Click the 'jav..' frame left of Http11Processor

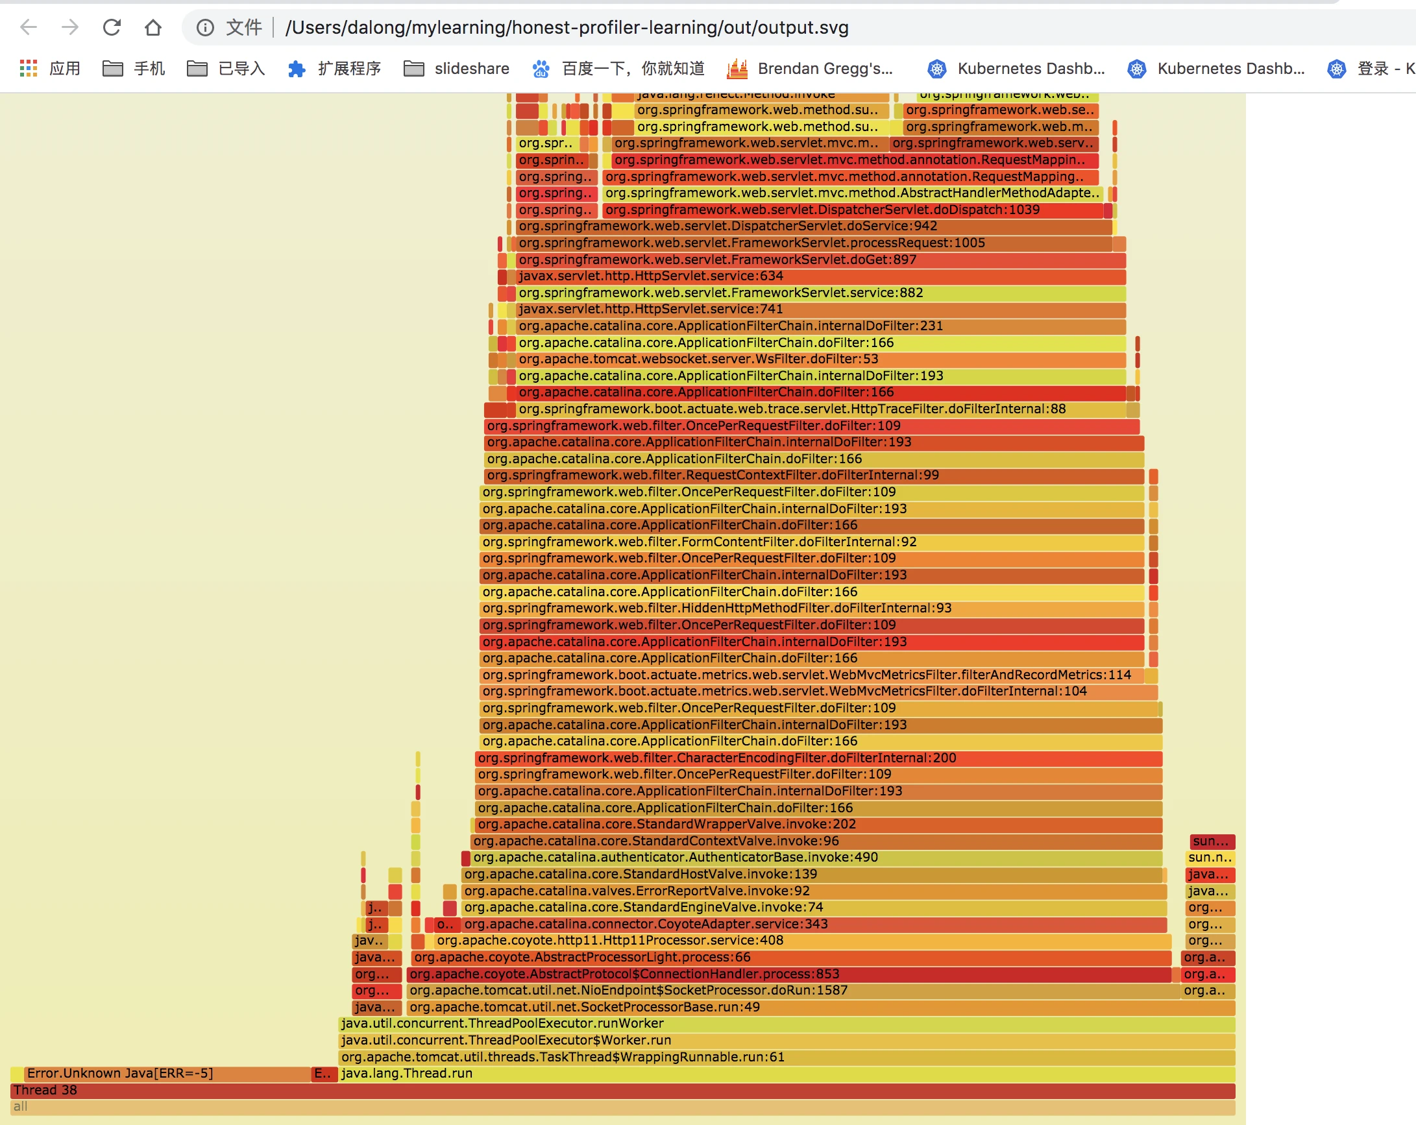pos(370,941)
